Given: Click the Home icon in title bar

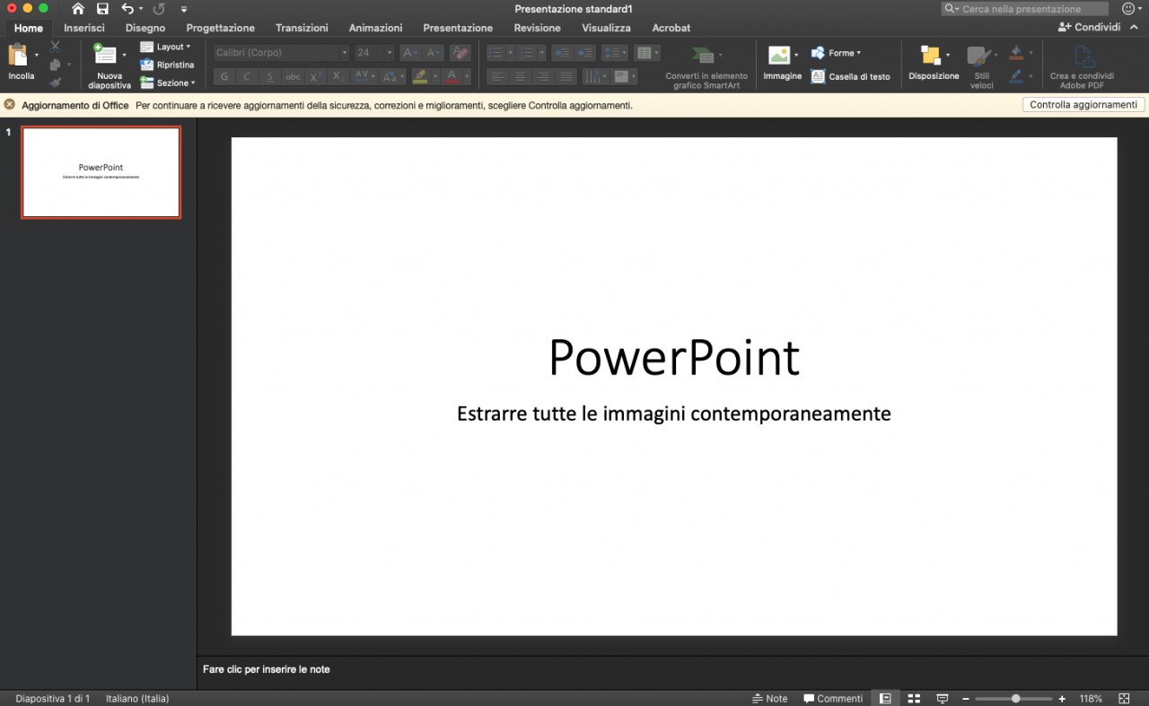Looking at the screenshot, I should click(x=78, y=9).
